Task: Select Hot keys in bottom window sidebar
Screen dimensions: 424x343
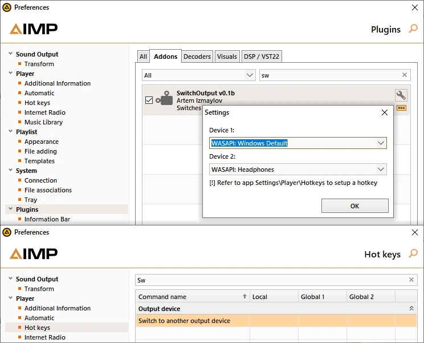Action: point(37,328)
